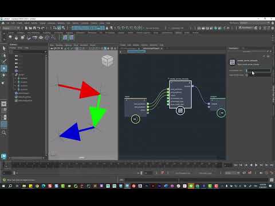275x206 pixels.
Task: Click the Redo icon in status line
Action: tap(43, 28)
